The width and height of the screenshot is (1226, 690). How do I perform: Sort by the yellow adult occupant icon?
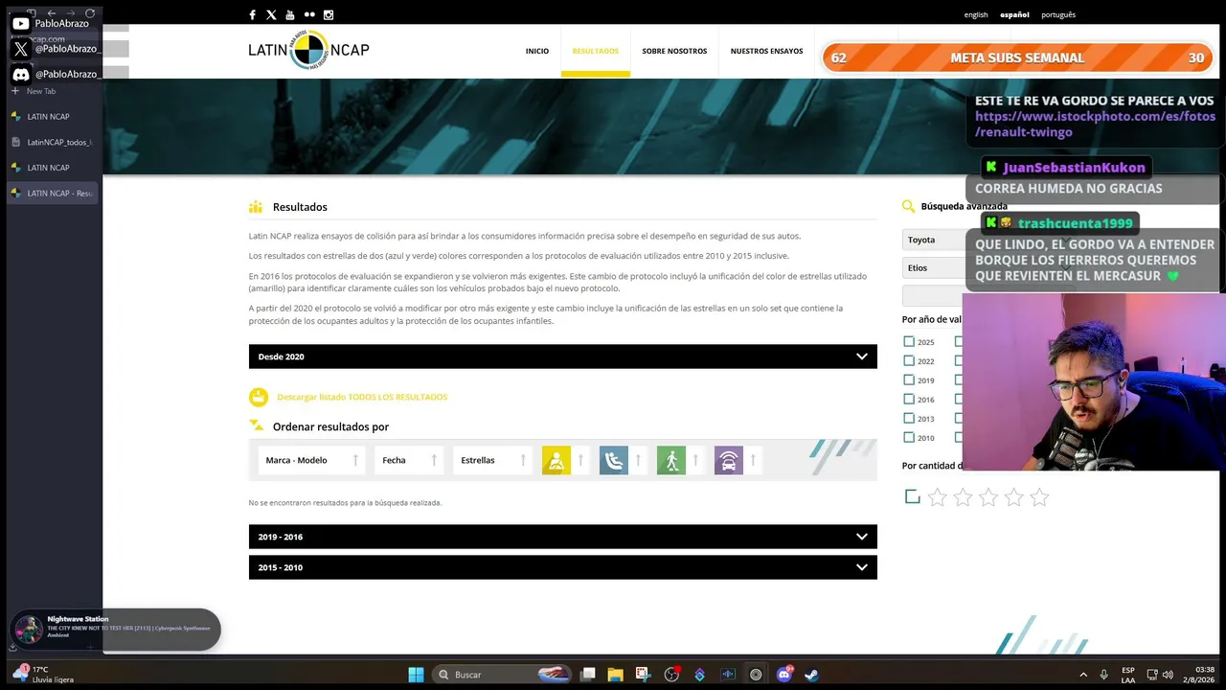(556, 460)
